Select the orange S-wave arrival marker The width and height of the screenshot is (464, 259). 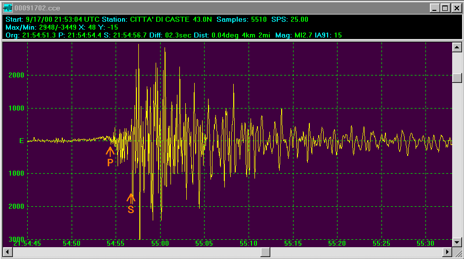(131, 203)
